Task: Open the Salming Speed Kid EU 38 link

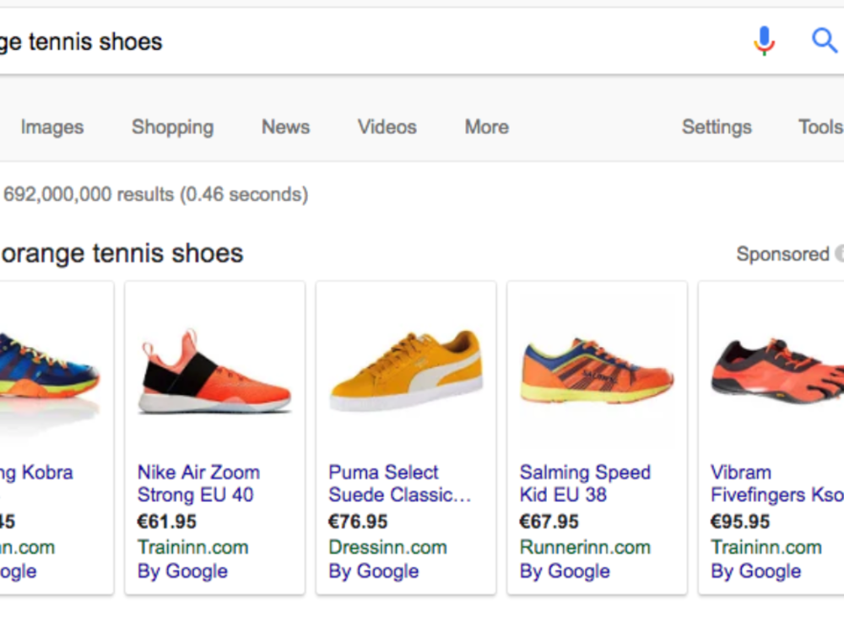Action: pos(585,484)
